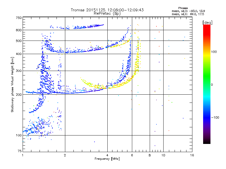This screenshot has width=226, height=169.
Task: Click y-axis tick label '75'
Action: [20, 151]
